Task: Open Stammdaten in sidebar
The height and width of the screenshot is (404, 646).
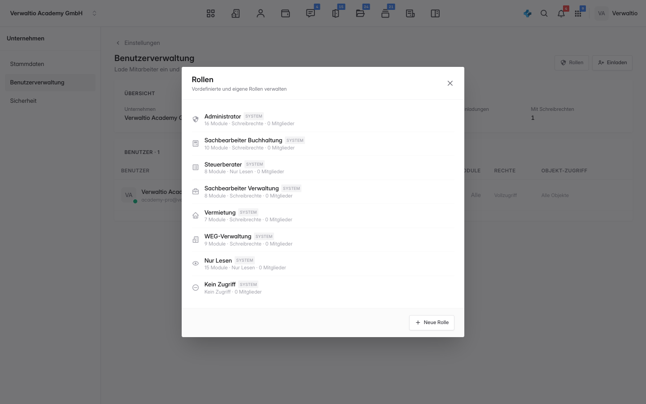Action: coord(50,64)
